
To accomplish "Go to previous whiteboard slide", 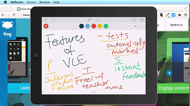I will (44, 92).
